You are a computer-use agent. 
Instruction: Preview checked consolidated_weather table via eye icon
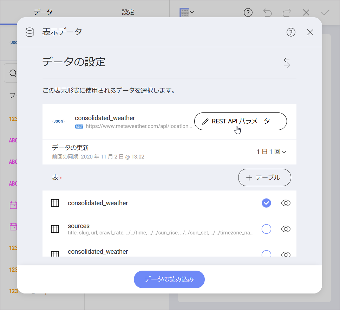click(x=286, y=203)
